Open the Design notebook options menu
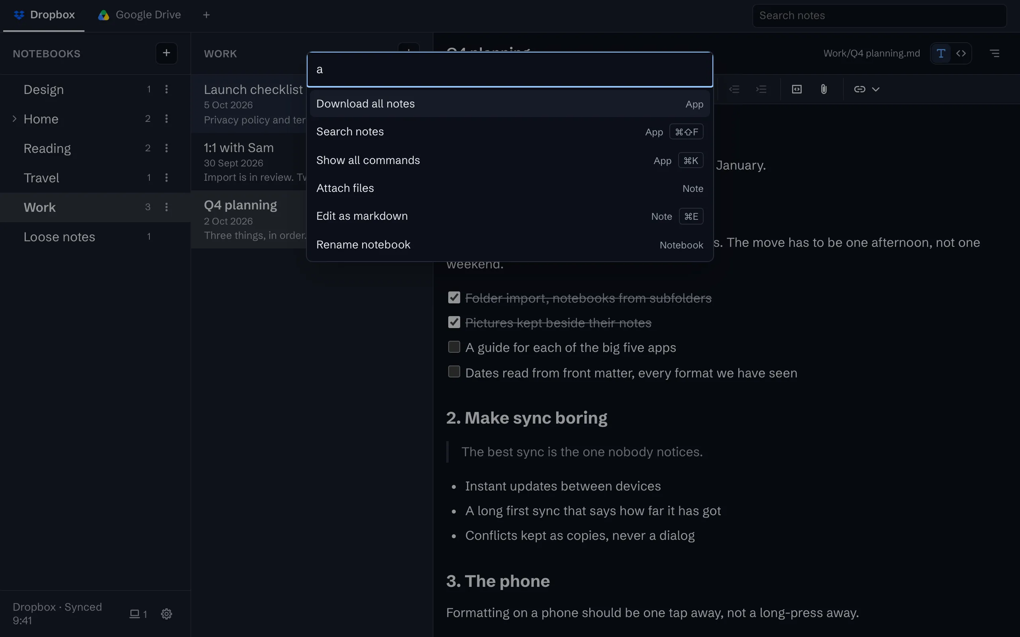Image resolution: width=1020 pixels, height=637 pixels. 167,89
